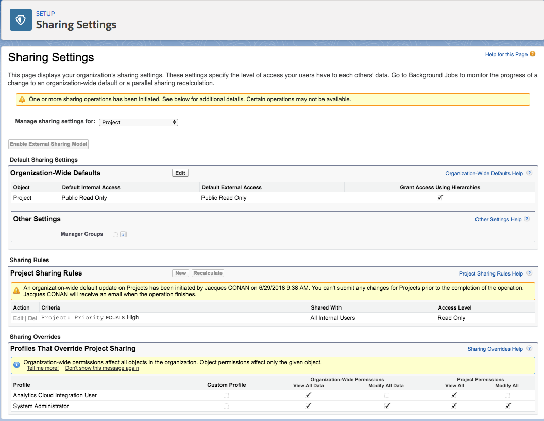Viewport: 544px width, 421px height.
Task: Toggle Modify All Data for Analytics Cloud Integration User
Action: (x=386, y=395)
